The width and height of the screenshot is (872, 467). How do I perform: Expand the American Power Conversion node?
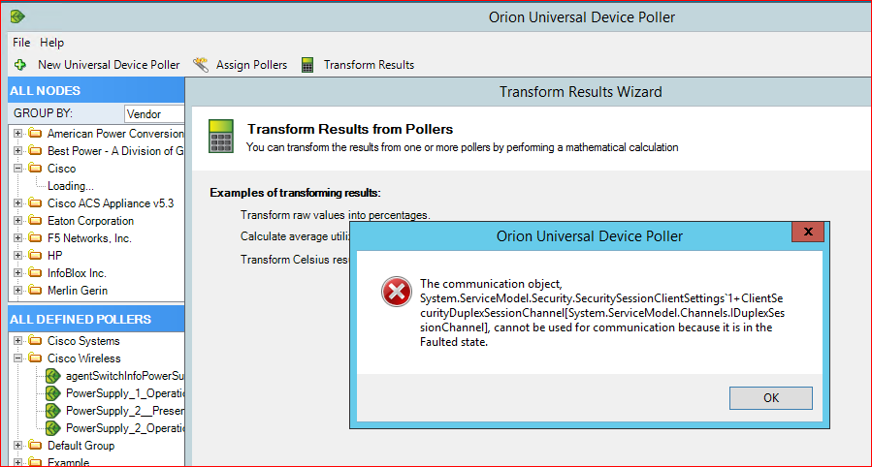point(17,134)
